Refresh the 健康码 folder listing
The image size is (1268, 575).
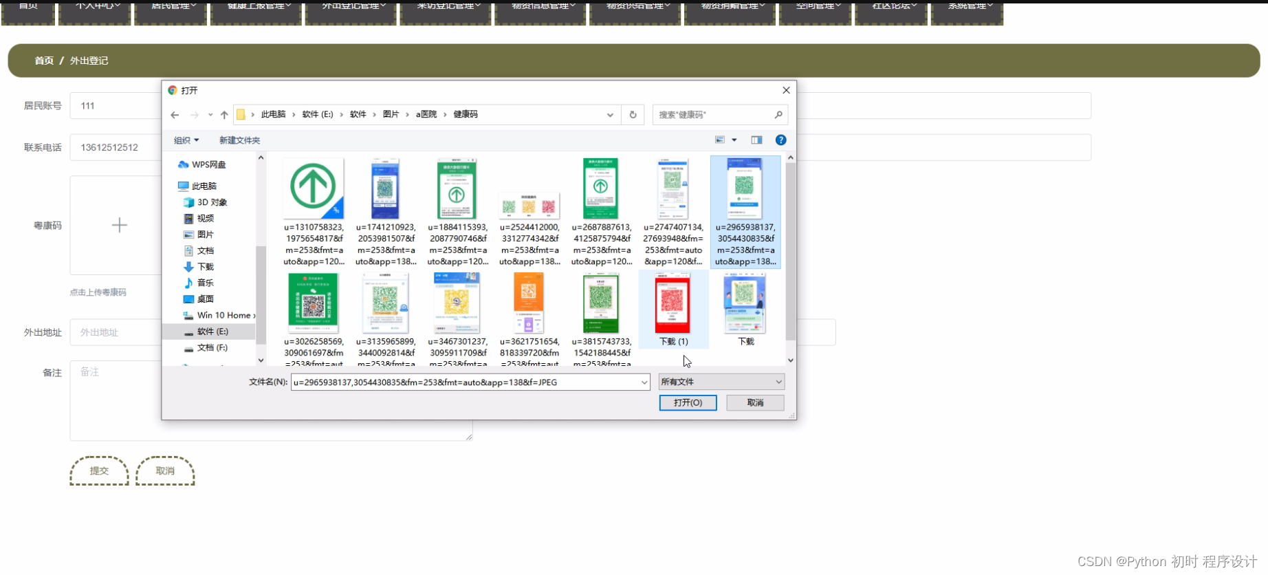(633, 115)
